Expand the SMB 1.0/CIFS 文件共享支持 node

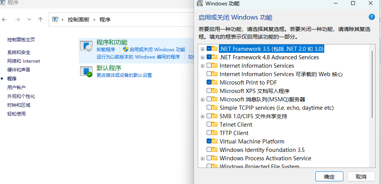[x=202, y=116]
